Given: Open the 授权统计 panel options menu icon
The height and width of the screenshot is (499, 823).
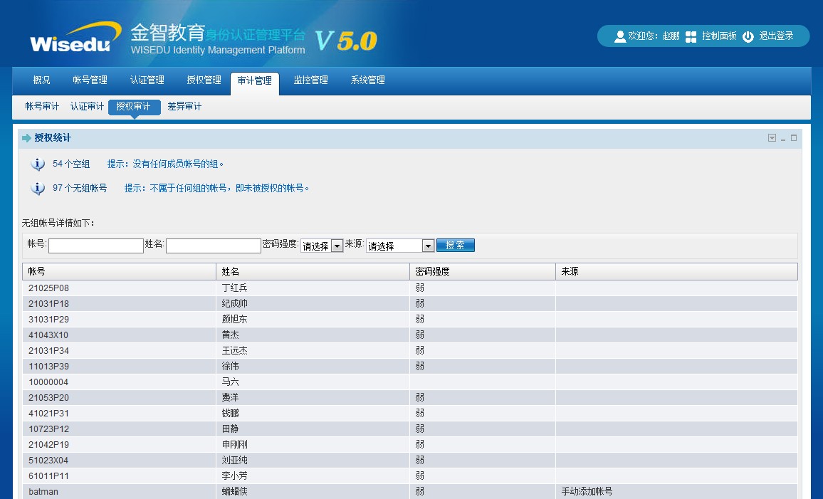Looking at the screenshot, I should click(772, 138).
